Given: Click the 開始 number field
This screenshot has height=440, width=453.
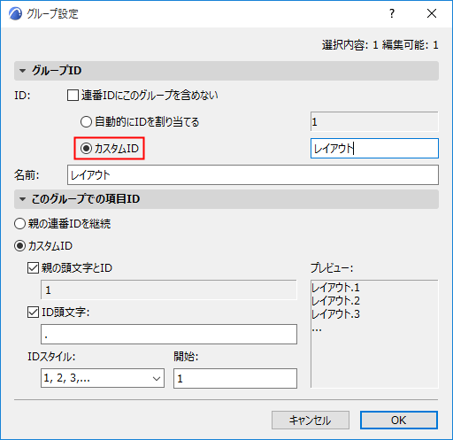Looking at the screenshot, I should coord(235,378).
